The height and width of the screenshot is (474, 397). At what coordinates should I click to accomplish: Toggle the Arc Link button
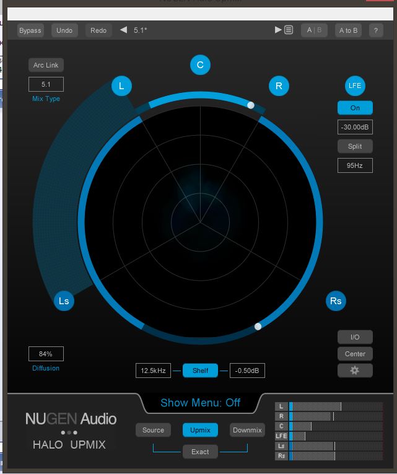point(46,65)
